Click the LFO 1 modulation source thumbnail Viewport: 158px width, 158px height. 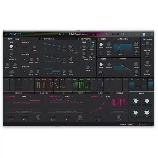(x=57, y=84)
